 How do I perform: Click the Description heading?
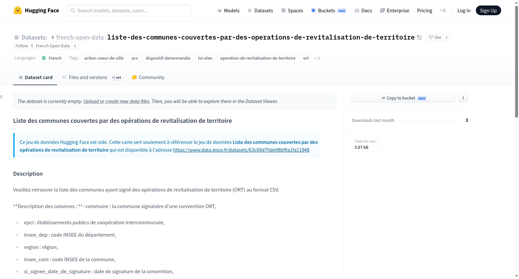coord(28,174)
